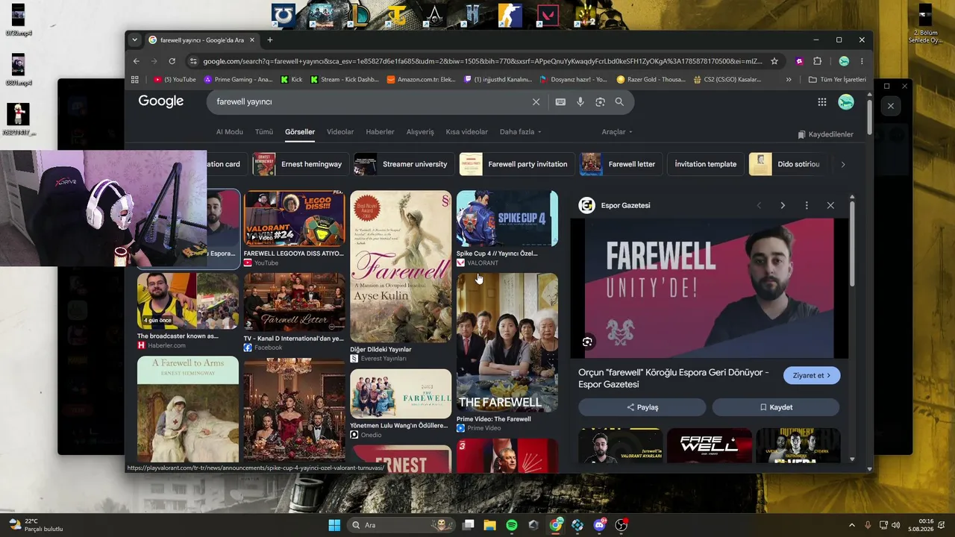Open the 'Prime Video: The Farewell' image result
The width and height of the screenshot is (955, 537).
point(507,342)
